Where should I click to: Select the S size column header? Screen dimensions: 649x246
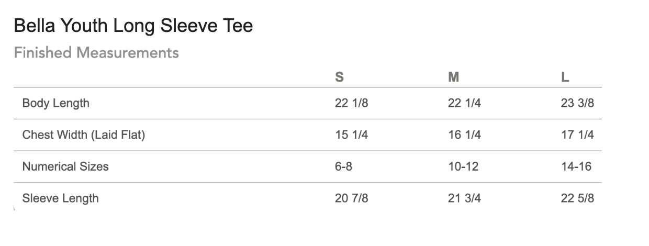pyautogui.click(x=339, y=77)
